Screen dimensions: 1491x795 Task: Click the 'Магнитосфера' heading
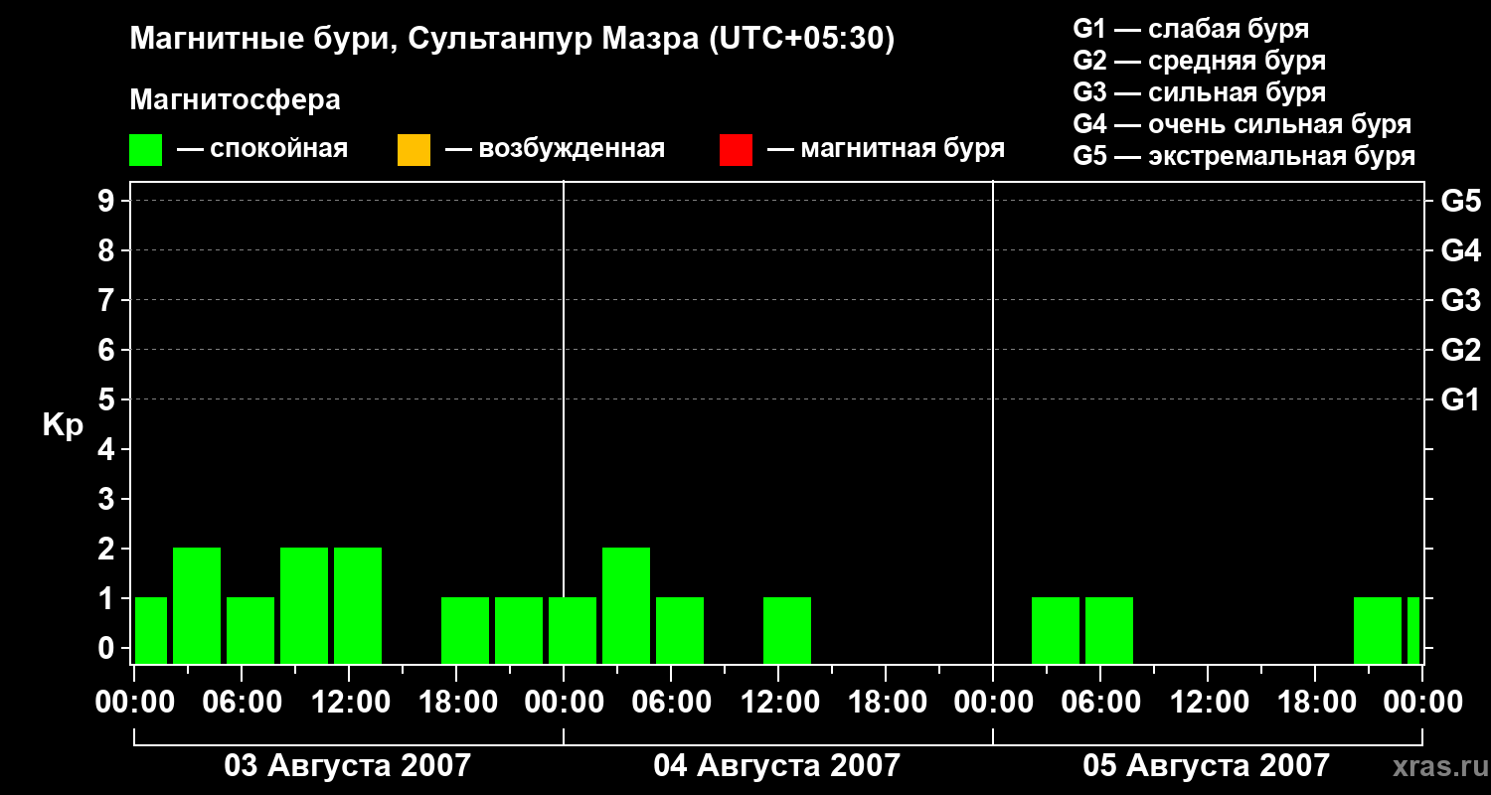236,100
